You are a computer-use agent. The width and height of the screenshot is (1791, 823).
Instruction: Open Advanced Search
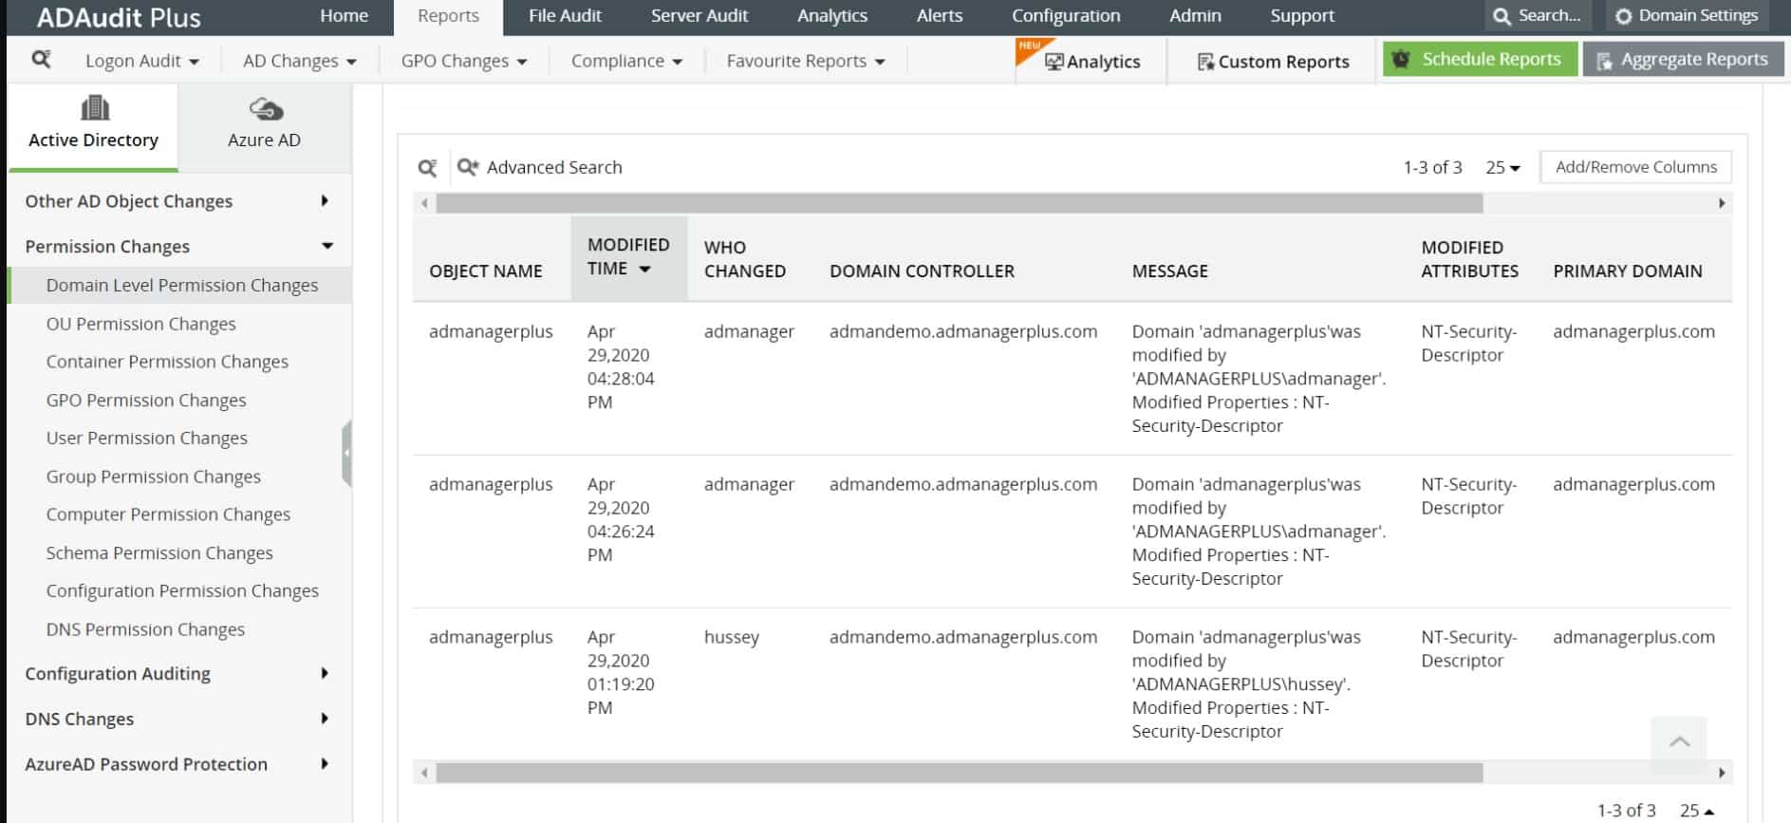coord(539,167)
